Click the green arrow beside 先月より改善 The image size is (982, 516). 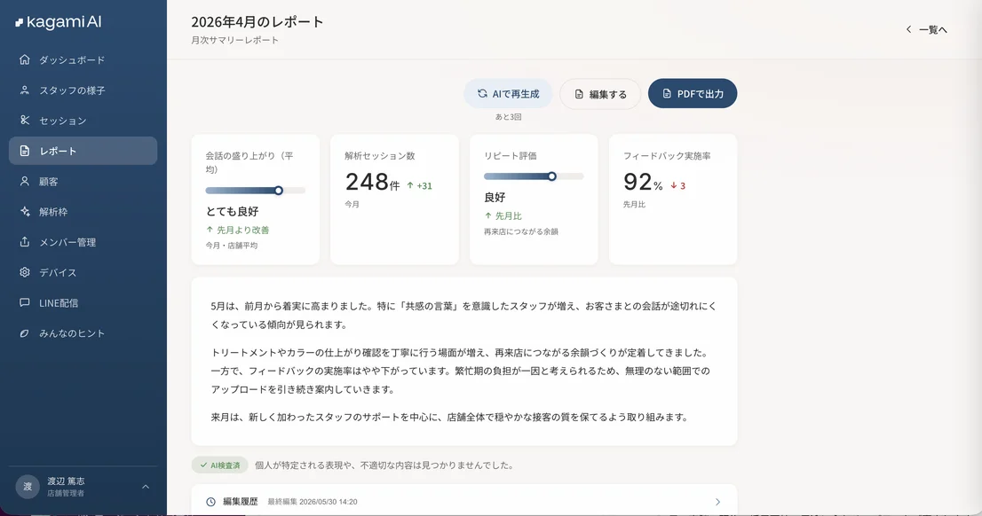pos(210,231)
